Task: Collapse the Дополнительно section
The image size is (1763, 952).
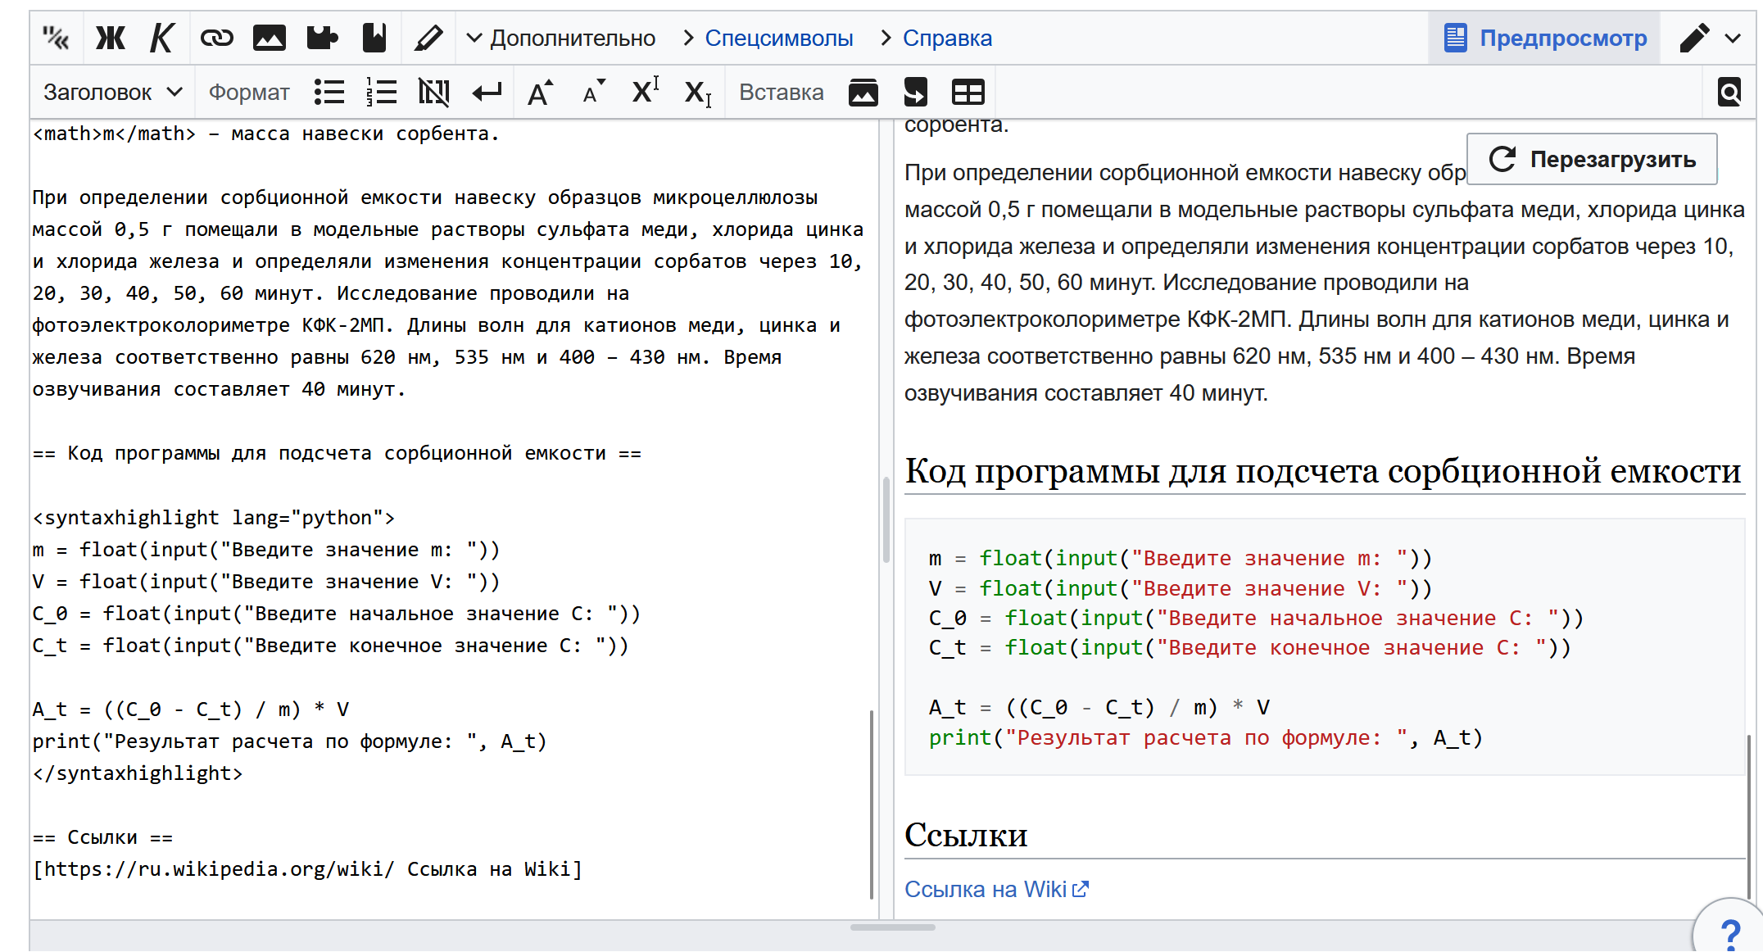Action: pyautogui.click(x=561, y=38)
